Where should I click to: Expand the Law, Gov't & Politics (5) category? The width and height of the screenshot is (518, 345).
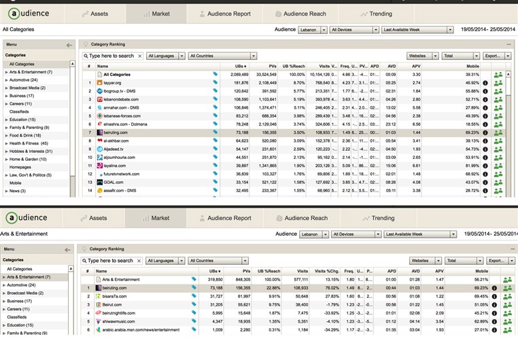click(6, 175)
